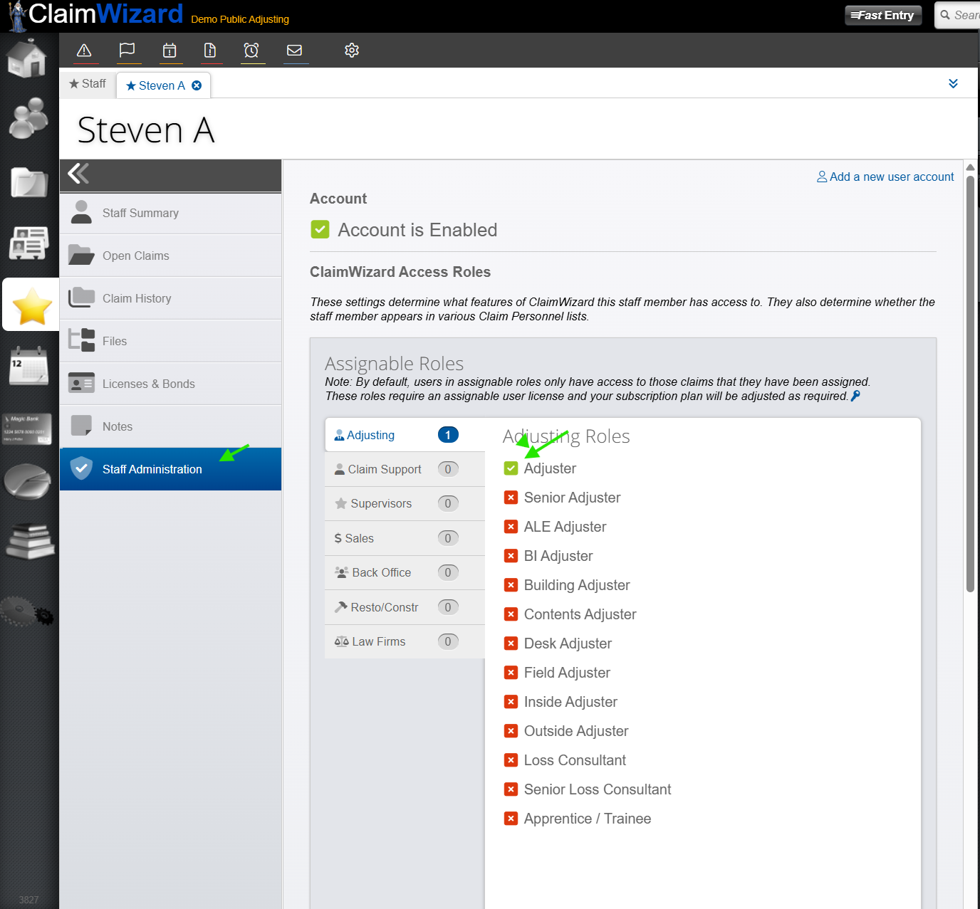Select the Claim Support roles tab

405,469
